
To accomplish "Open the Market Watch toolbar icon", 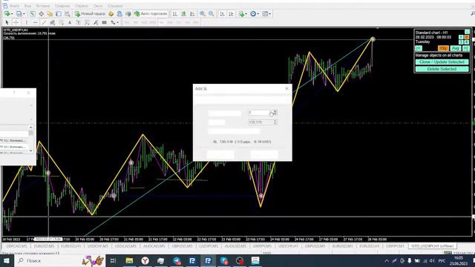I will pyautogui.click(x=33, y=13).
